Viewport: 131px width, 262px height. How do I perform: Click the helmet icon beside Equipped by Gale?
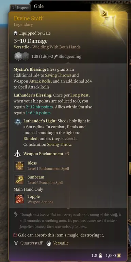coord(16,33)
